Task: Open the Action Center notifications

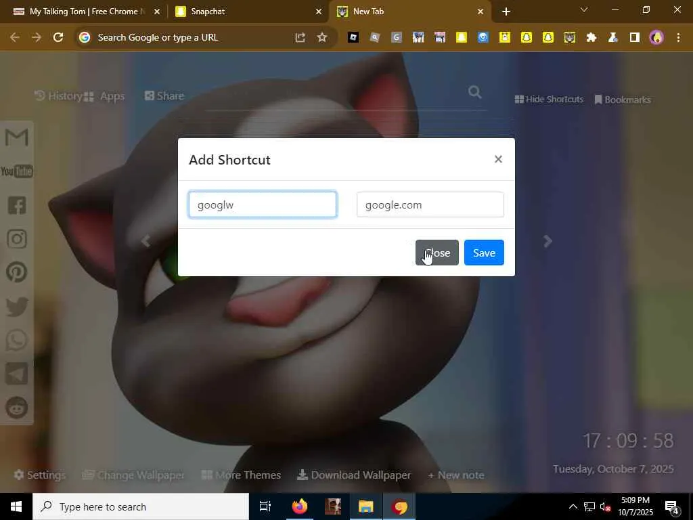Action: click(x=672, y=507)
